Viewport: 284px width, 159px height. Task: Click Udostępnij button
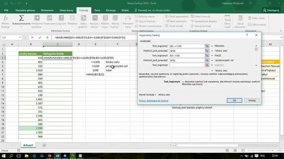271,11
